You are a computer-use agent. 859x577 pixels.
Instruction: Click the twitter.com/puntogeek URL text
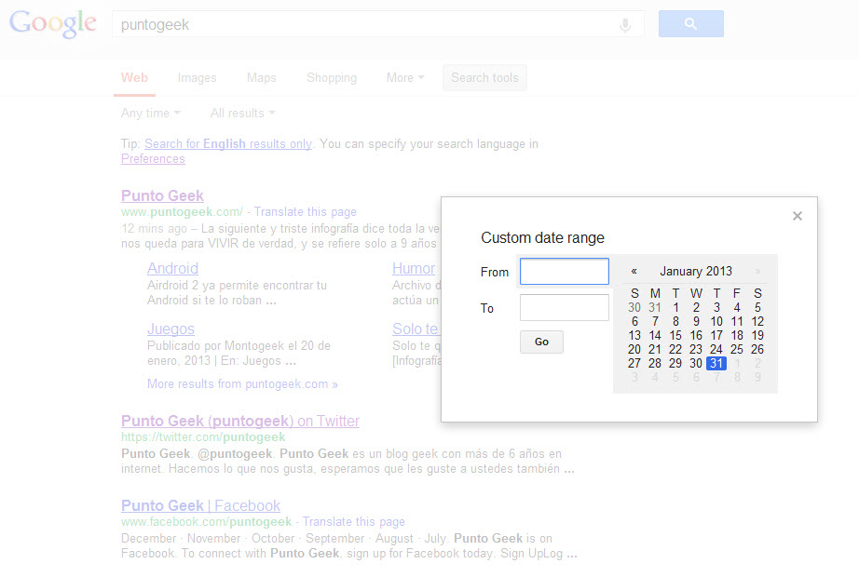click(x=203, y=436)
